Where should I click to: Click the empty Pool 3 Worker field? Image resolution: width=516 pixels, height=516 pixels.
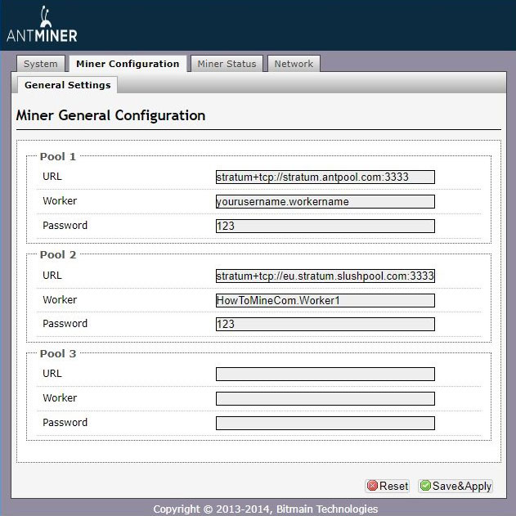pos(325,398)
